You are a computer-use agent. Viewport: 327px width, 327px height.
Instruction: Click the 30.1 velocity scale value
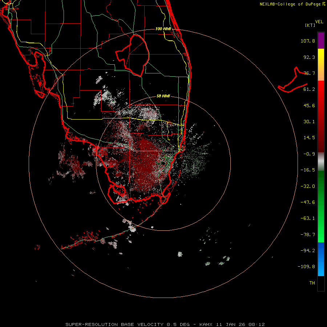coord(309,122)
